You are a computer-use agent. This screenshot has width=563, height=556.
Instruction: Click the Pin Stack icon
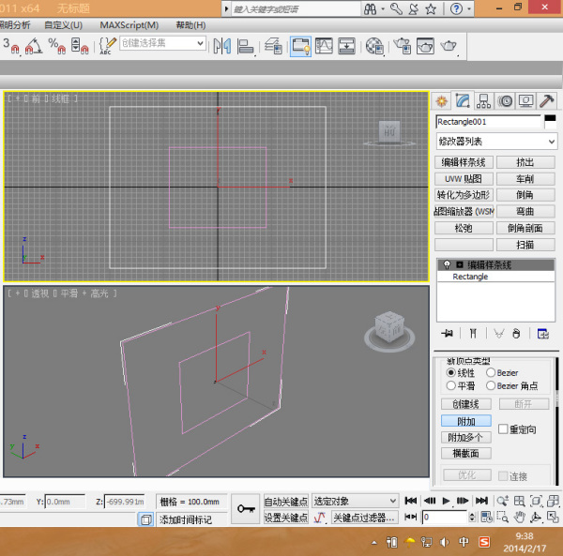point(447,334)
